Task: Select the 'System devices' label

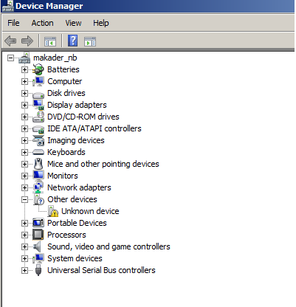Action: coord(75,258)
